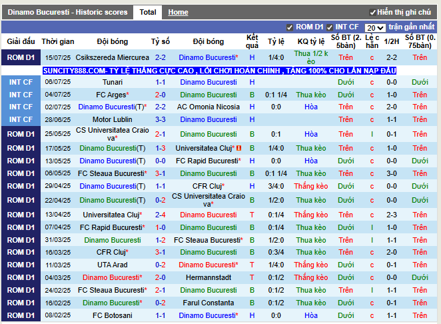Click the 1-0 score on 07/04/25
This screenshot has height=324, width=441.
click(161, 227)
